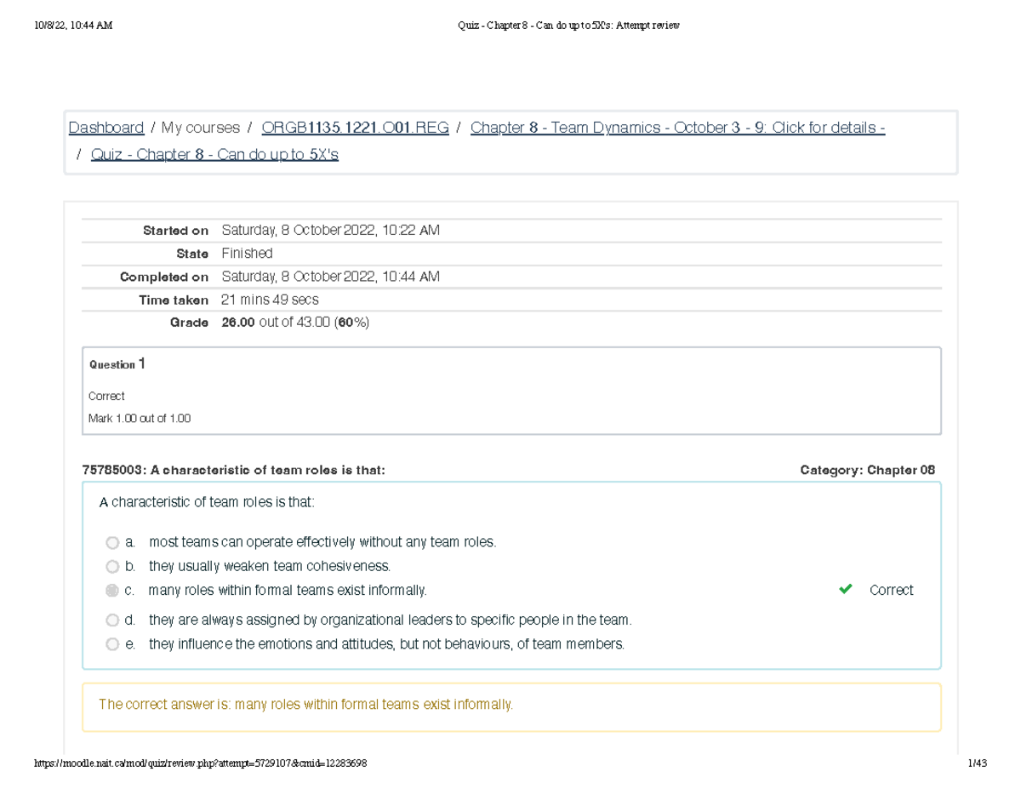
Task: Select answer option a about teams operating effectively
Action: tap(112, 542)
